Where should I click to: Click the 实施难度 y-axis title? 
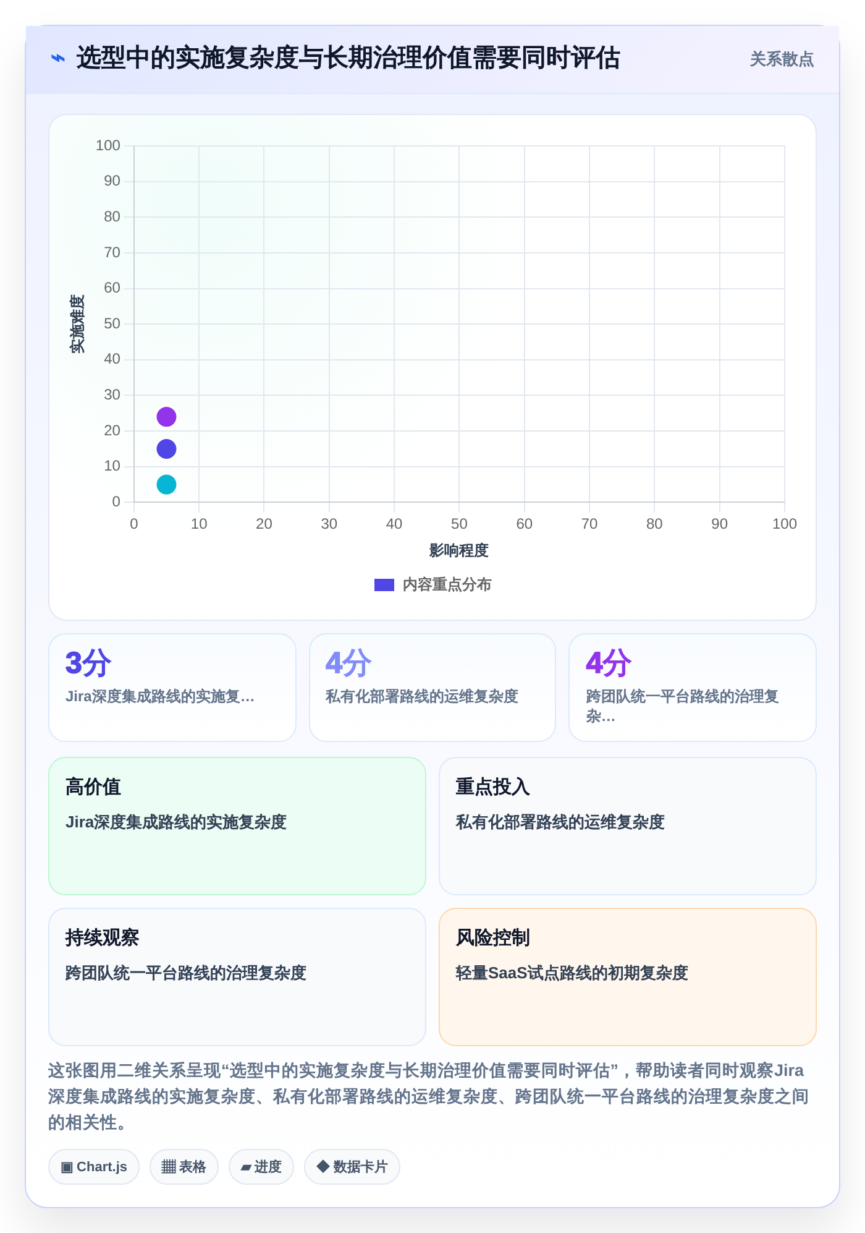click(x=77, y=324)
